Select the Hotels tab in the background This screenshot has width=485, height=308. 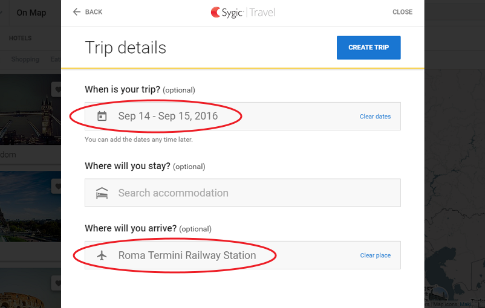pyautogui.click(x=20, y=38)
